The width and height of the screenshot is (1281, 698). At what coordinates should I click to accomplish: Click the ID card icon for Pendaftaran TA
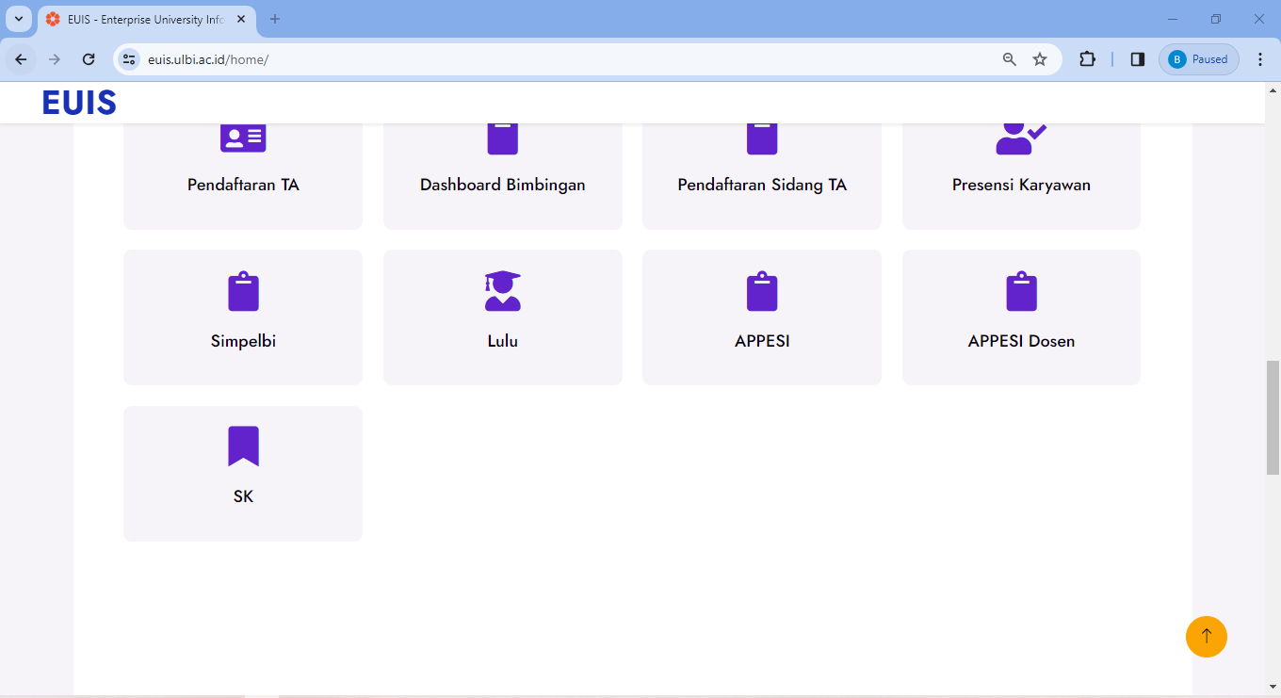coord(243,138)
